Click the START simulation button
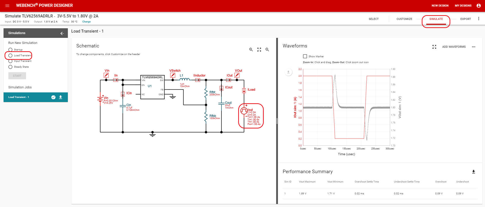485x207 pixels. tap(17, 76)
